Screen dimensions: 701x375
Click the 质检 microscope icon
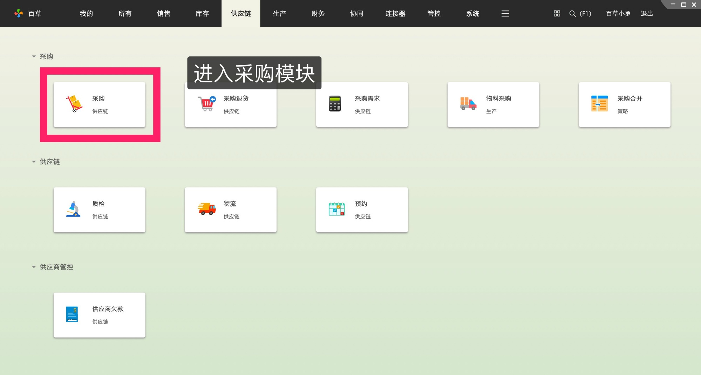tap(73, 209)
